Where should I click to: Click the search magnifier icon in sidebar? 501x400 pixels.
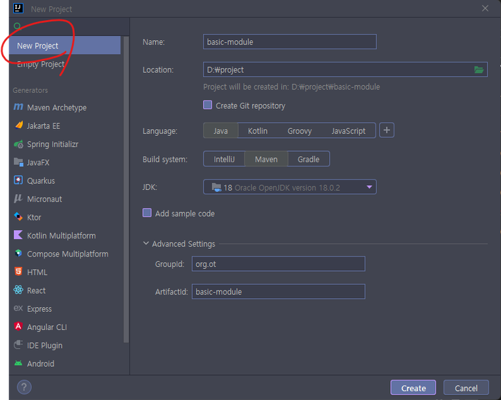tap(17, 26)
